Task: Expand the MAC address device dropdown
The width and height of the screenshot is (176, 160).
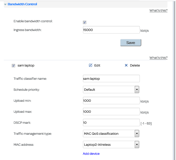Action: coord(137,144)
